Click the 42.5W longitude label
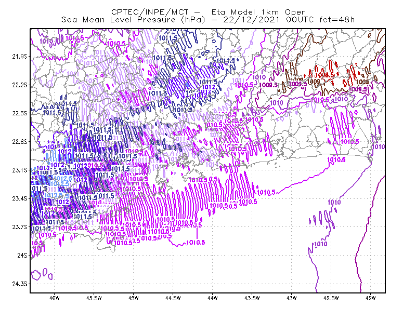The height and width of the screenshot is (321, 416). pyautogui.click(x=331, y=298)
